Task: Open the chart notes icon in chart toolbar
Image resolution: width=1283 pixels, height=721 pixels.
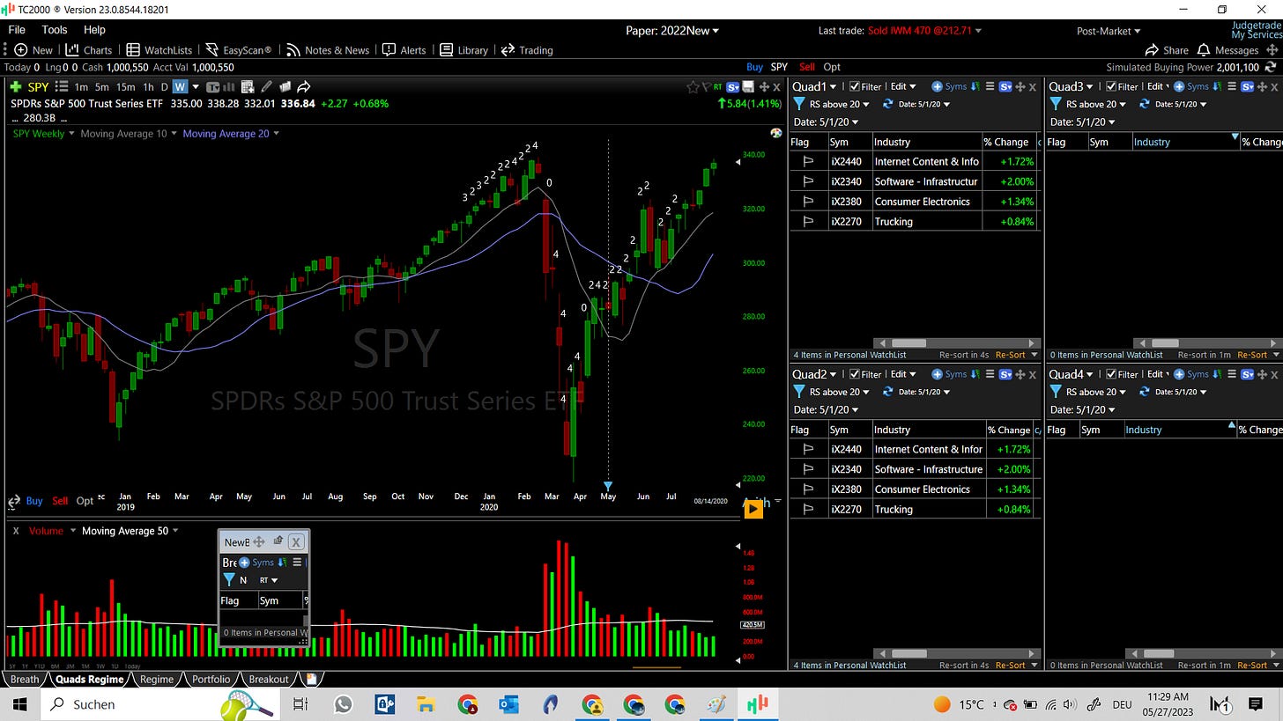Action: [285, 87]
